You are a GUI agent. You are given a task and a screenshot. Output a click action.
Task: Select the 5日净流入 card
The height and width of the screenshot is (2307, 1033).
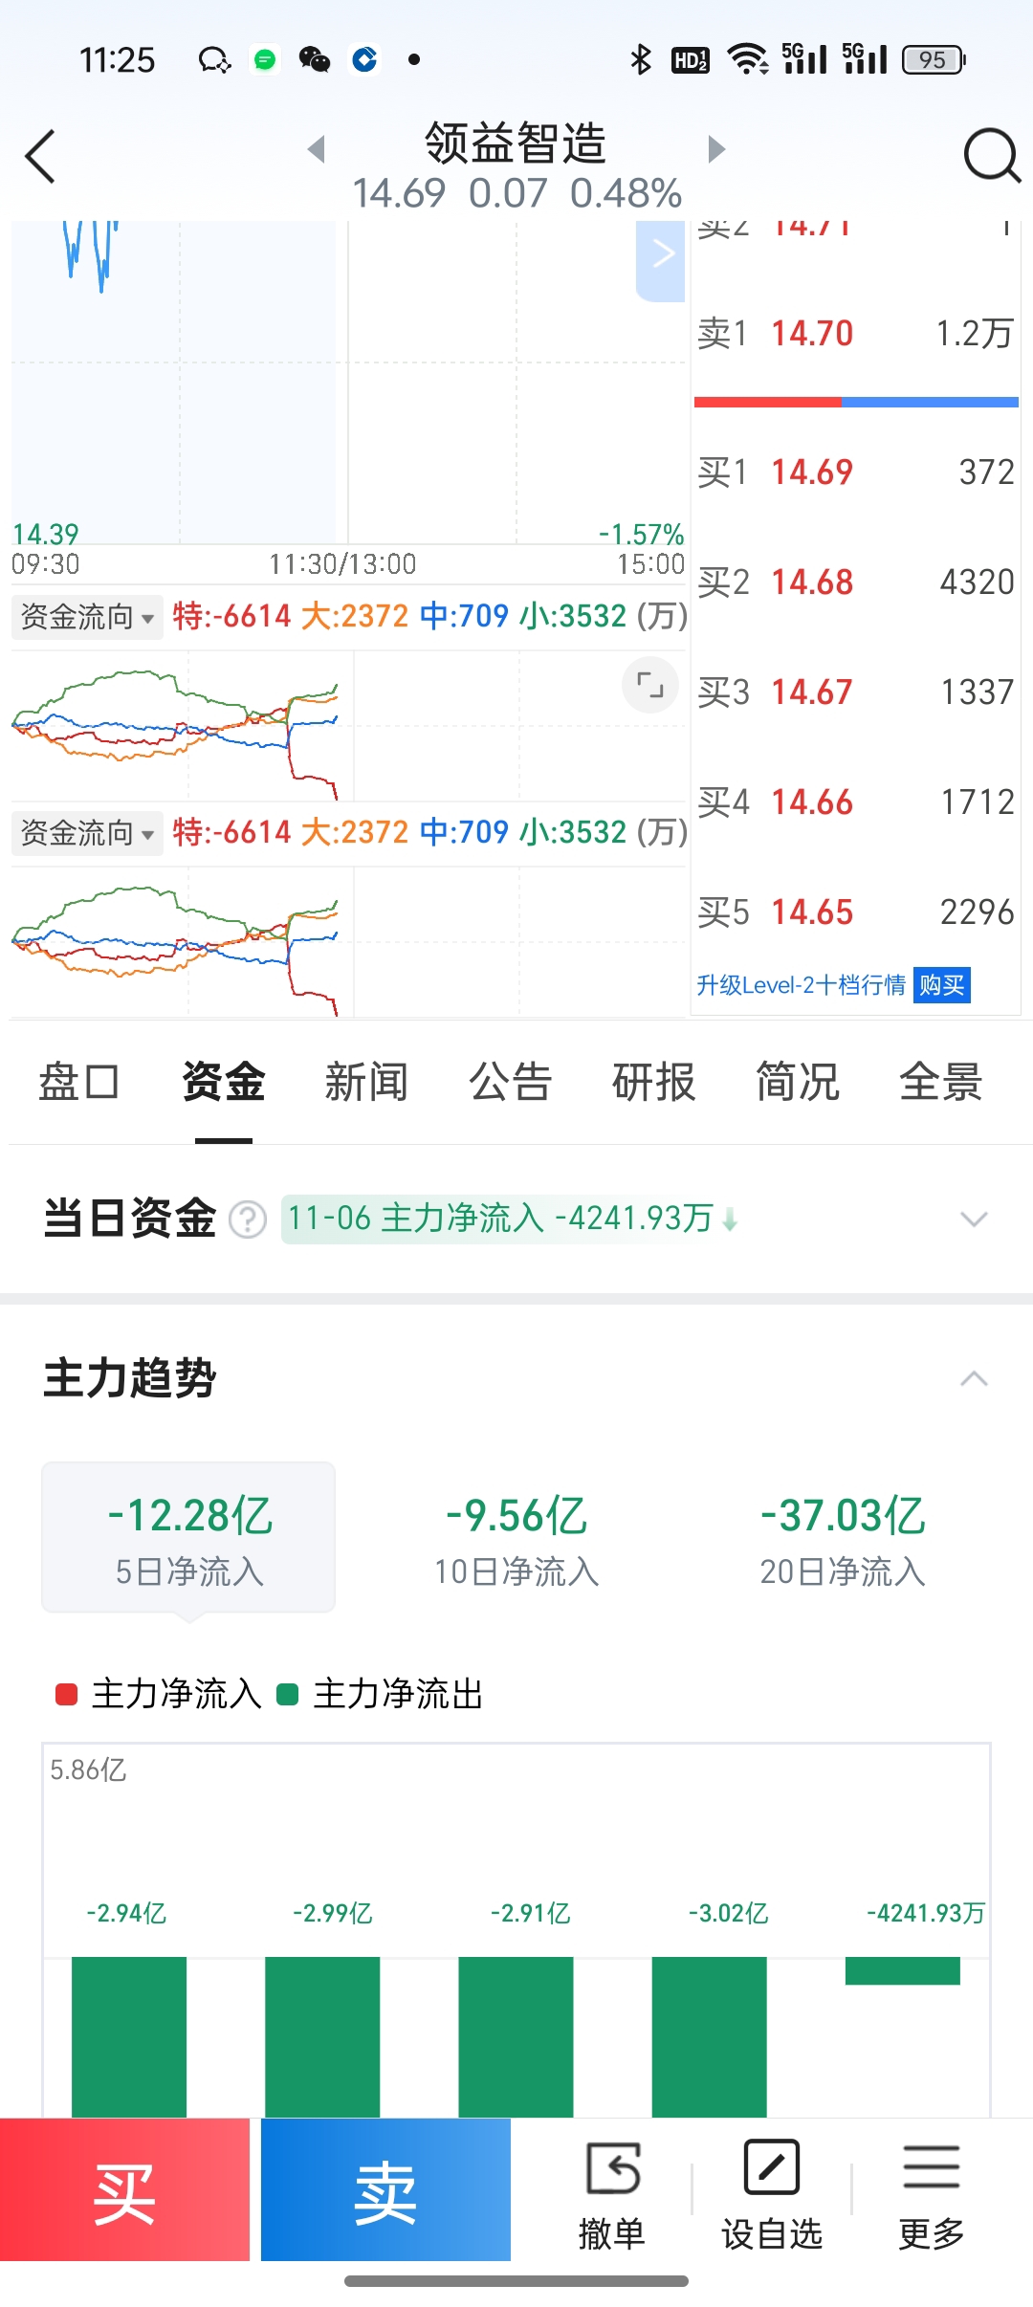pyautogui.click(x=188, y=1537)
